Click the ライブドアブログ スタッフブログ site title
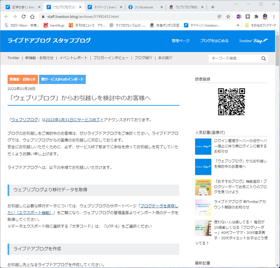The width and height of the screenshot is (280, 268). click(49, 41)
